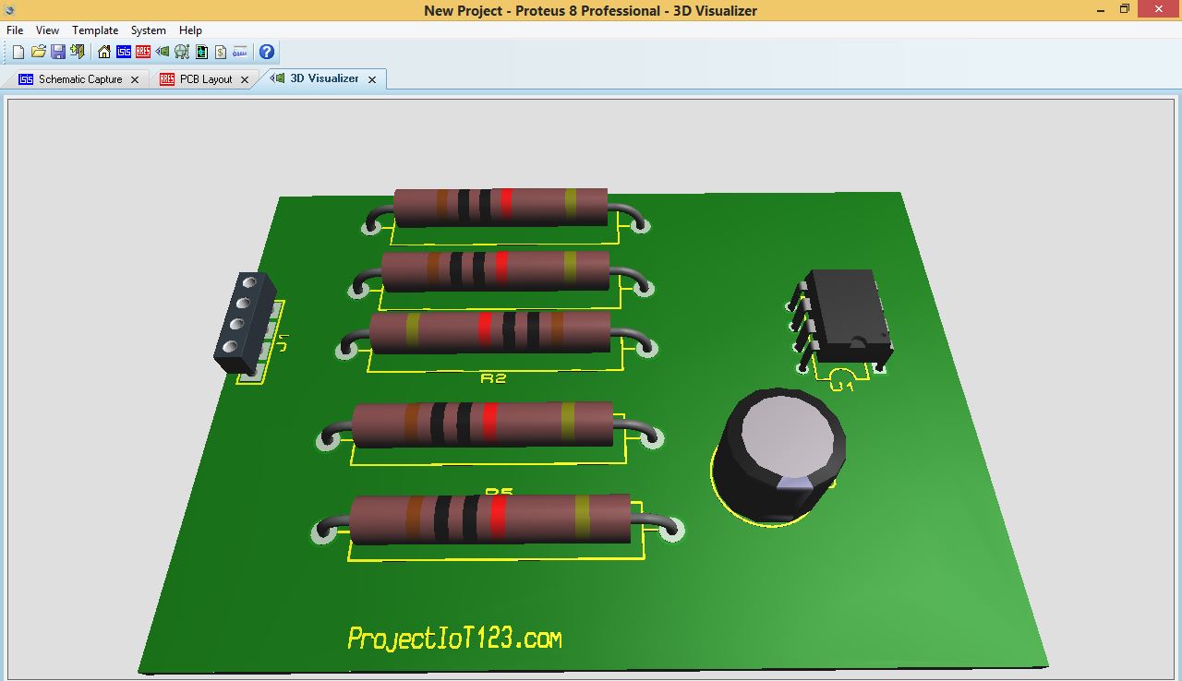This screenshot has width=1182, height=681.
Task: Open the Template menu
Action: click(95, 30)
